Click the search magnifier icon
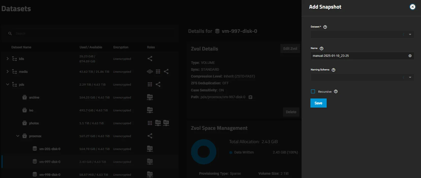421x178 pixels. click(10, 33)
